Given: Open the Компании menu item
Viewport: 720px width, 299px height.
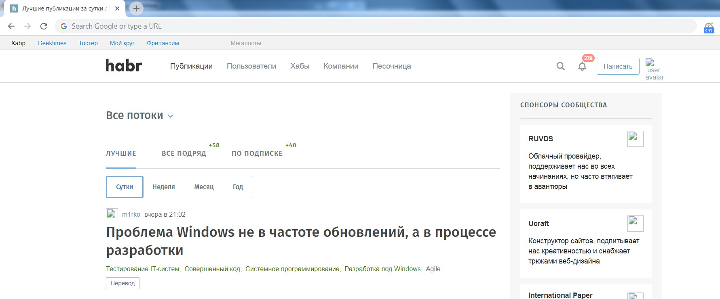Looking at the screenshot, I should pos(341,66).
